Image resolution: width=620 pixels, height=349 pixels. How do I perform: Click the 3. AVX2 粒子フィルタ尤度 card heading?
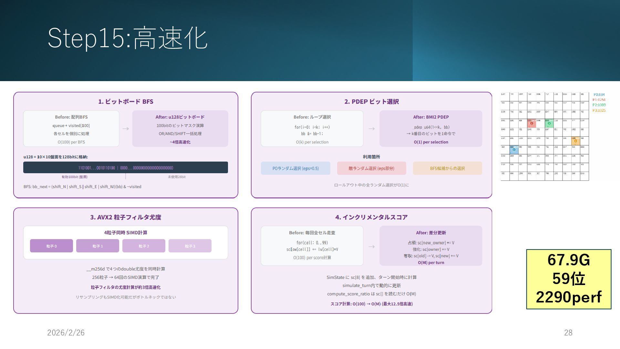(x=126, y=217)
